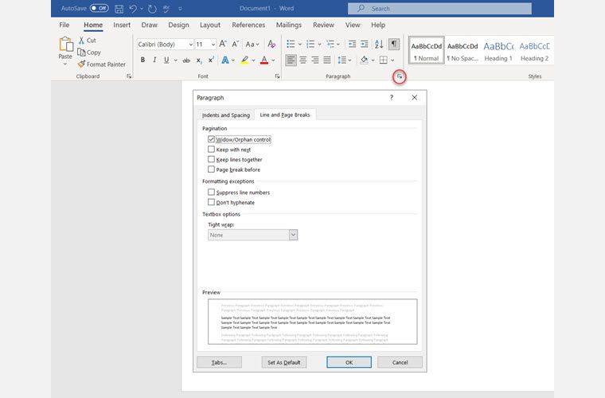Uncheck the Widow/Orphan control checkbox
This screenshot has width=605, height=398.
[x=212, y=139]
